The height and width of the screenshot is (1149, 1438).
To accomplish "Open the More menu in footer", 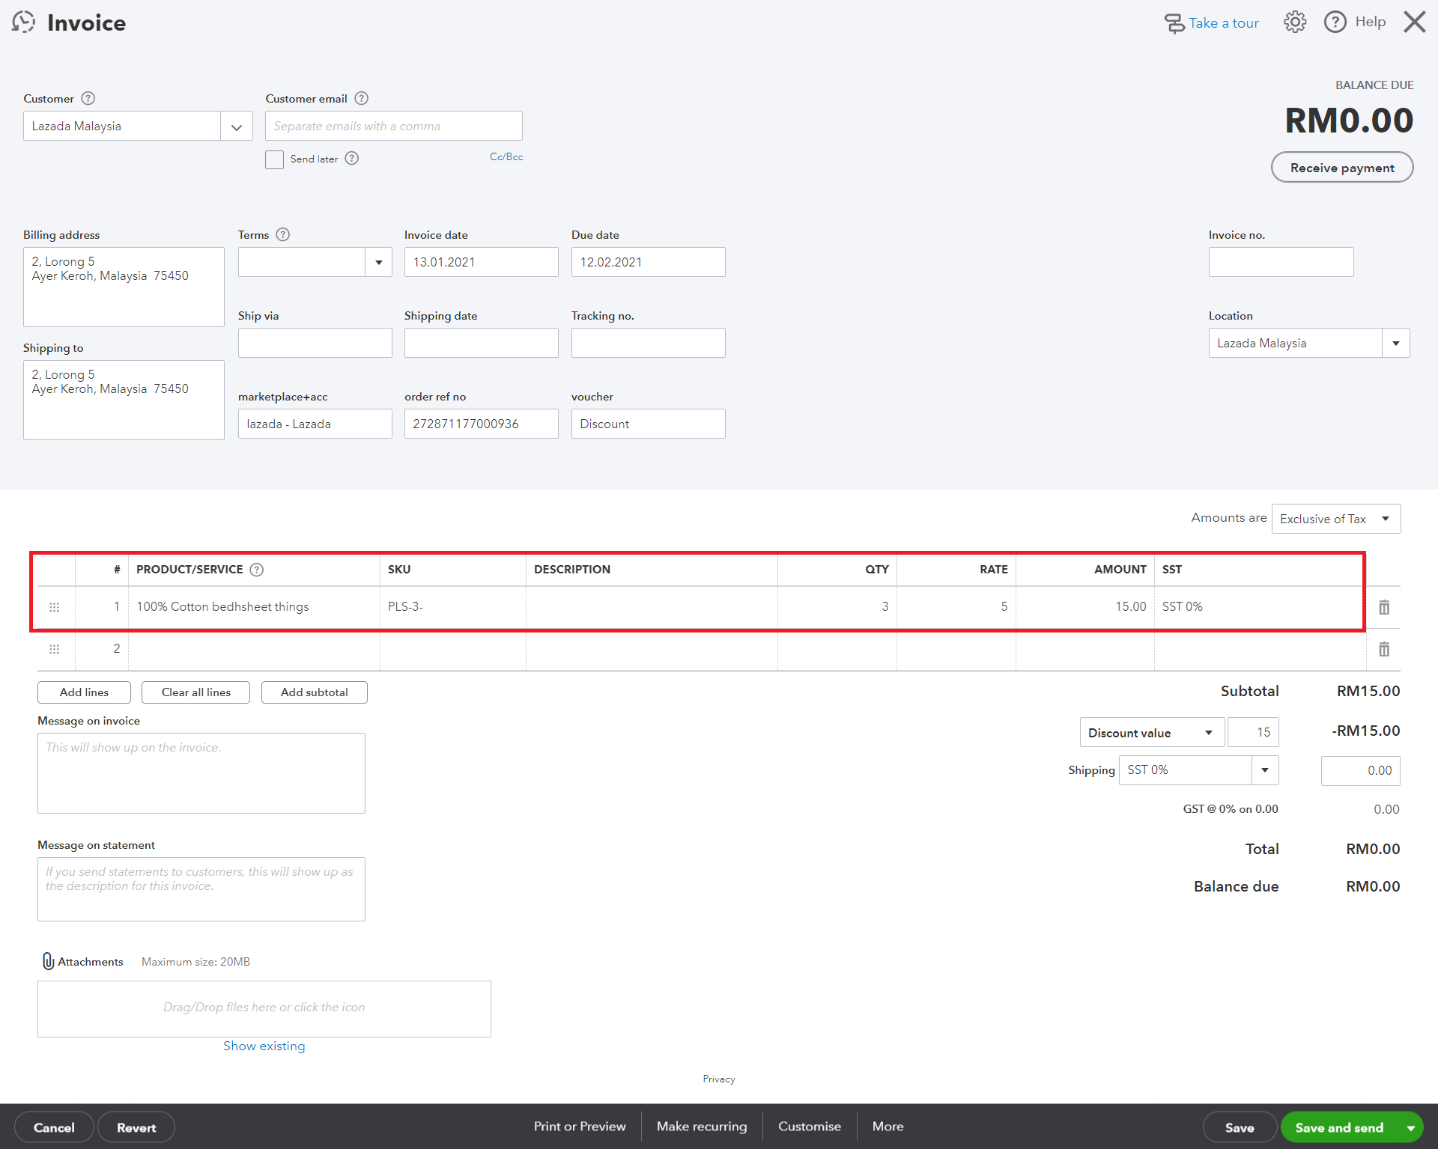I will [x=888, y=1127].
